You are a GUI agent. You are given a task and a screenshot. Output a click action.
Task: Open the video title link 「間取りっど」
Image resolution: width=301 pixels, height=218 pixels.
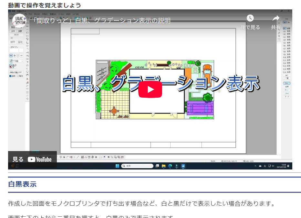[x=102, y=21]
